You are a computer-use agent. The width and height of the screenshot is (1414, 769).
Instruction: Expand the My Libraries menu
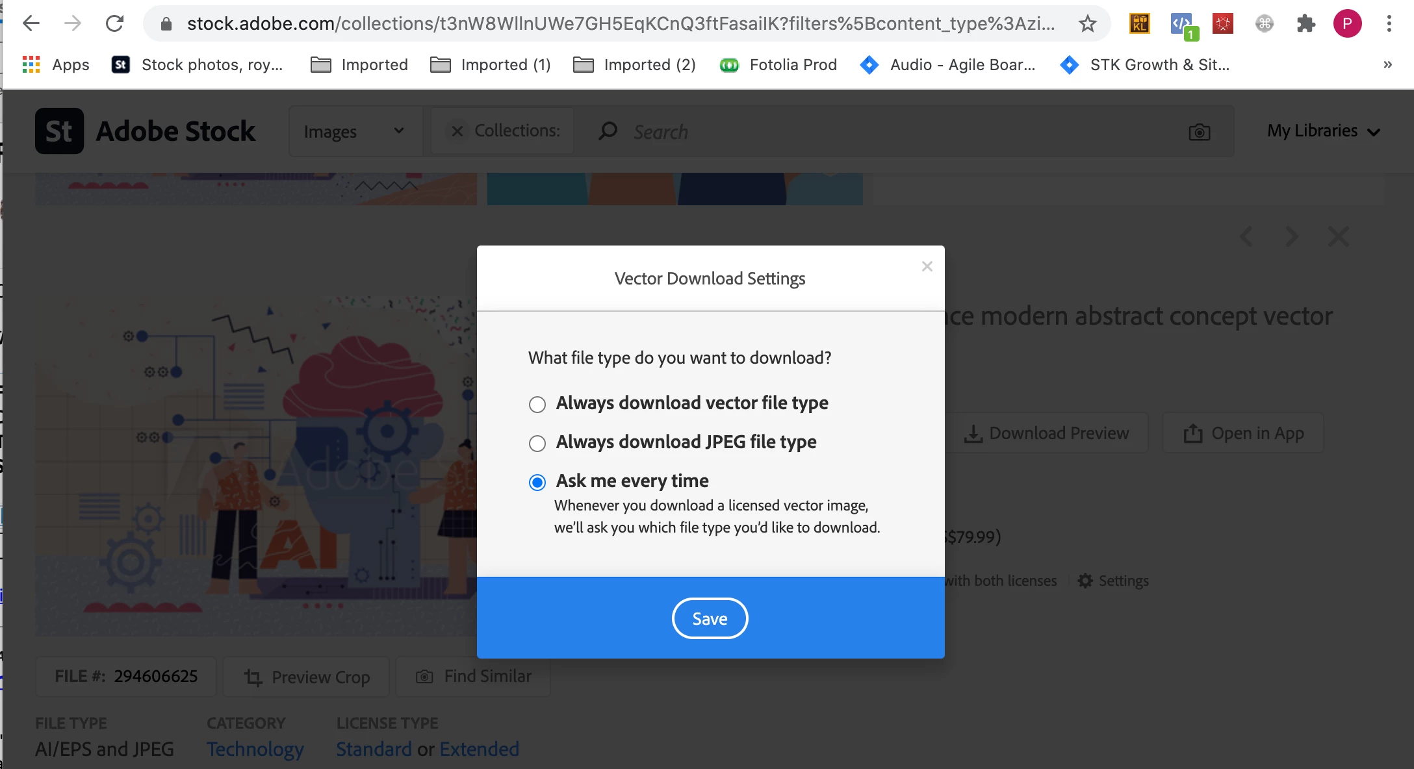(x=1322, y=131)
